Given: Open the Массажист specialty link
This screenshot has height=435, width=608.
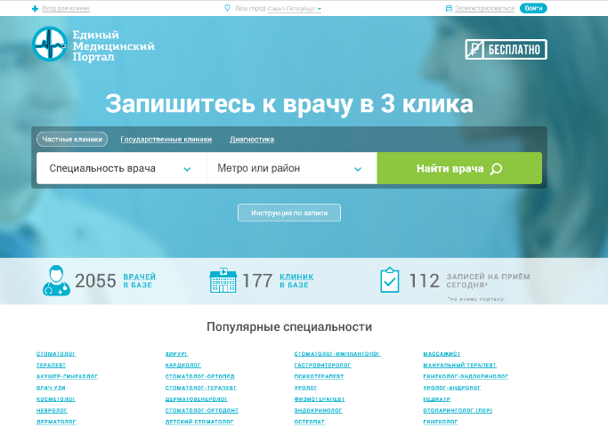Looking at the screenshot, I should pyautogui.click(x=442, y=353).
